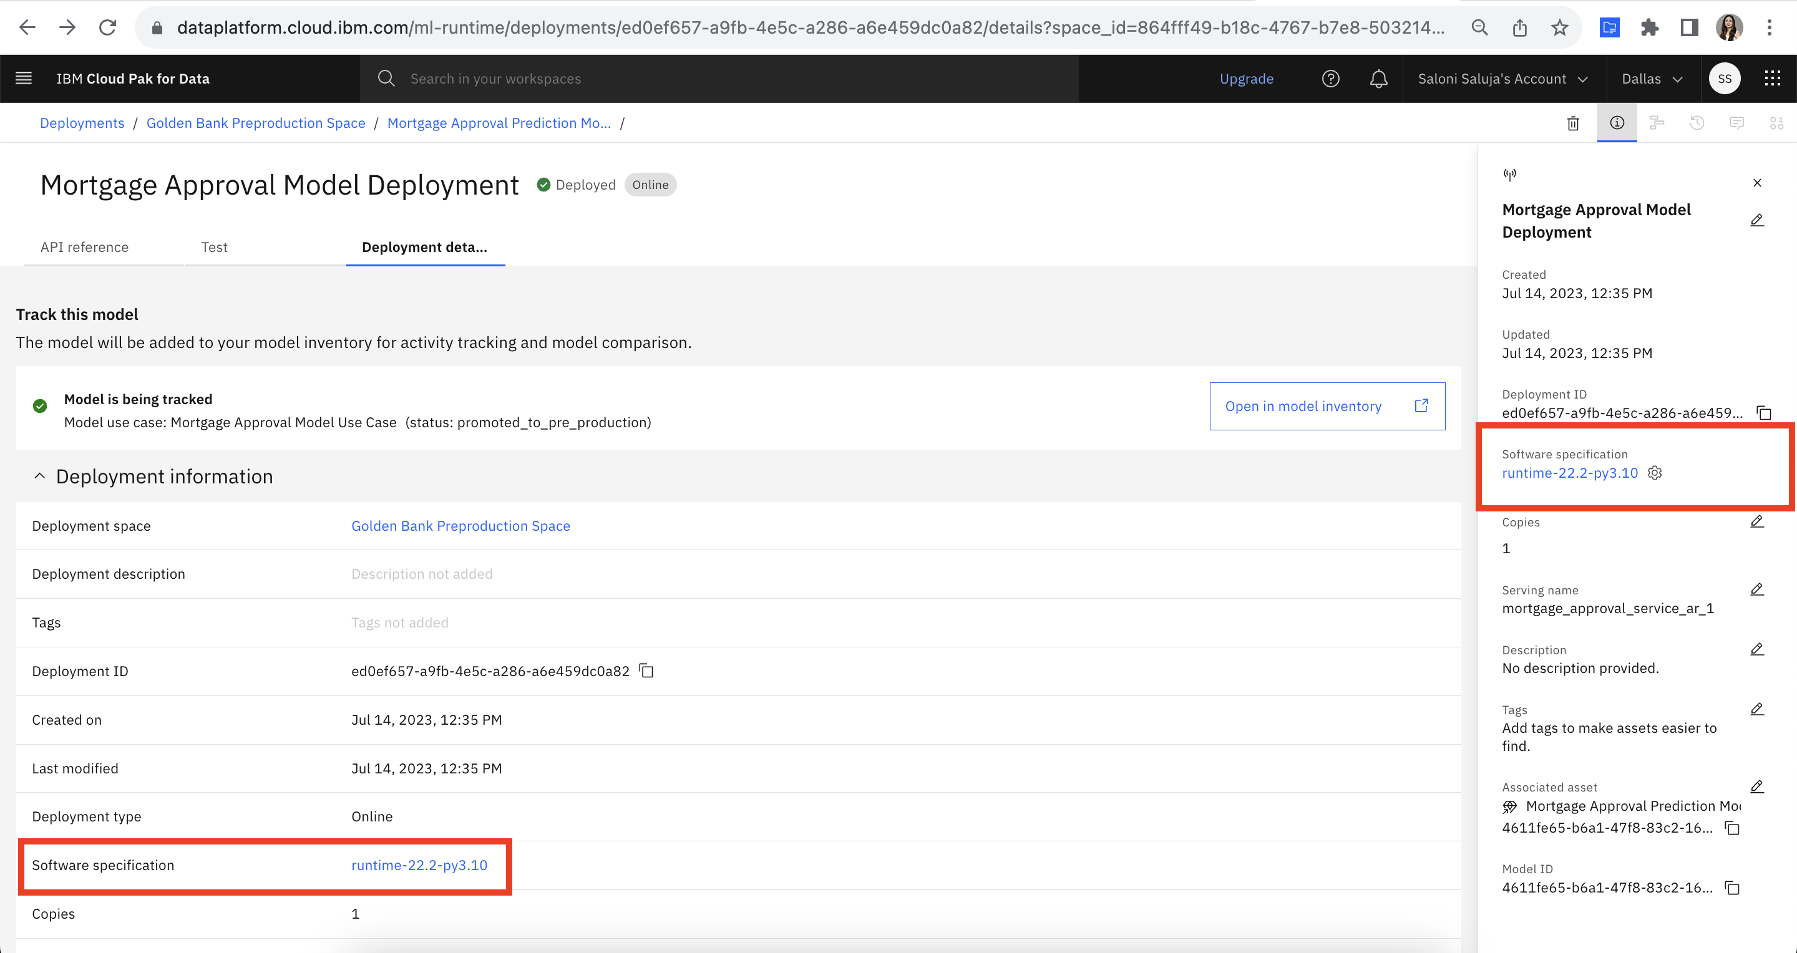Click the Online status tag

tap(650, 185)
